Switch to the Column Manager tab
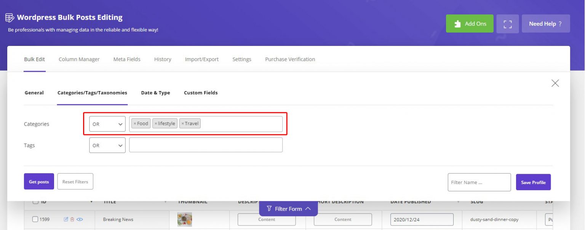 [x=79, y=59]
